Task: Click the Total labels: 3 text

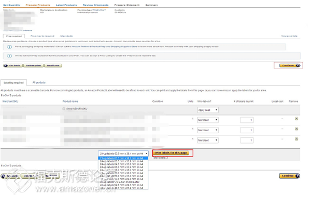Action: click(x=160, y=158)
